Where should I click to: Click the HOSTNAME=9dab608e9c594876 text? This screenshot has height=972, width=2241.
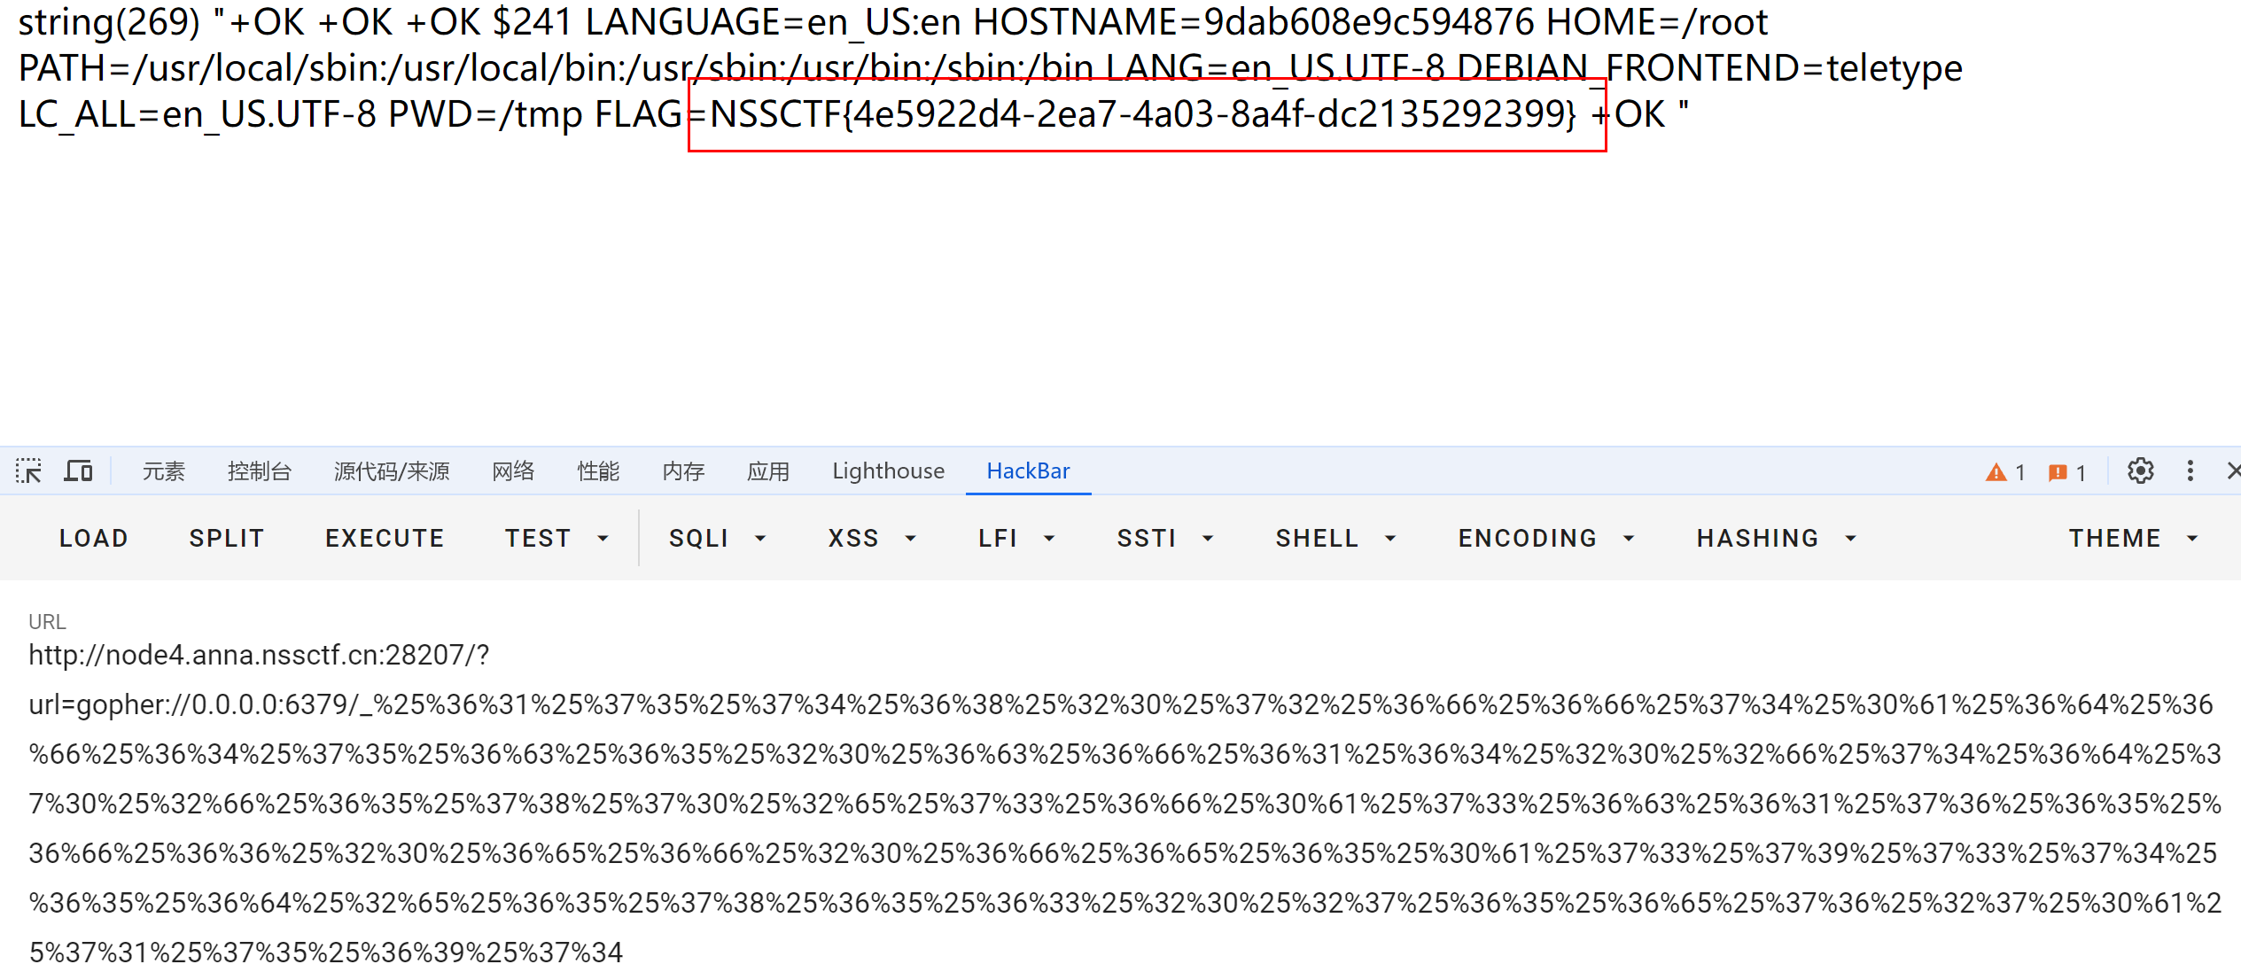(1253, 22)
